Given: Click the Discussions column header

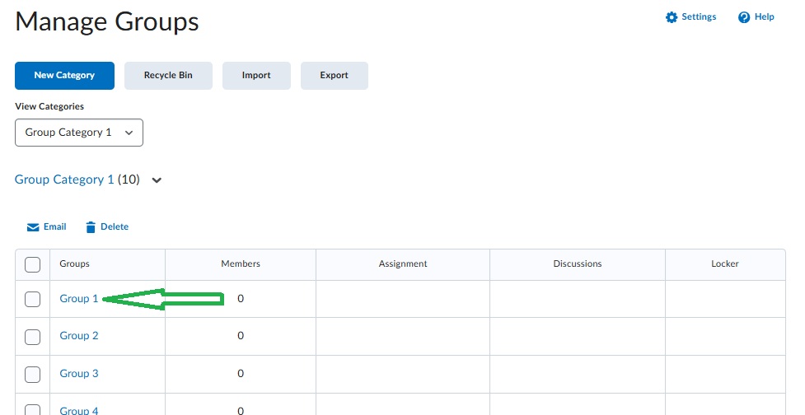Looking at the screenshot, I should point(578,263).
